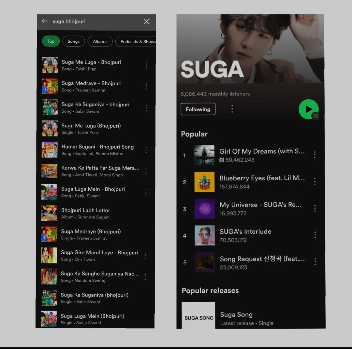This screenshot has width=352, height=349.
Task: Open options for Blueberry Eyes
Action: [x=315, y=181]
